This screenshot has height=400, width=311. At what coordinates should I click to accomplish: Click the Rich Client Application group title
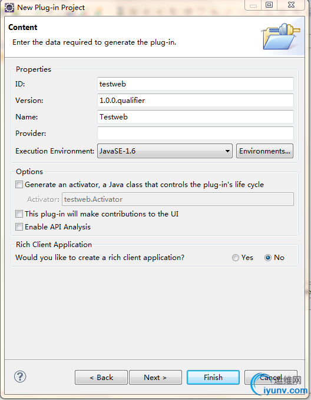54,245
